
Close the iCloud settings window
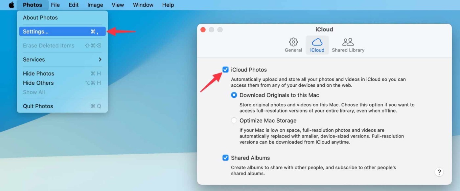(203, 30)
